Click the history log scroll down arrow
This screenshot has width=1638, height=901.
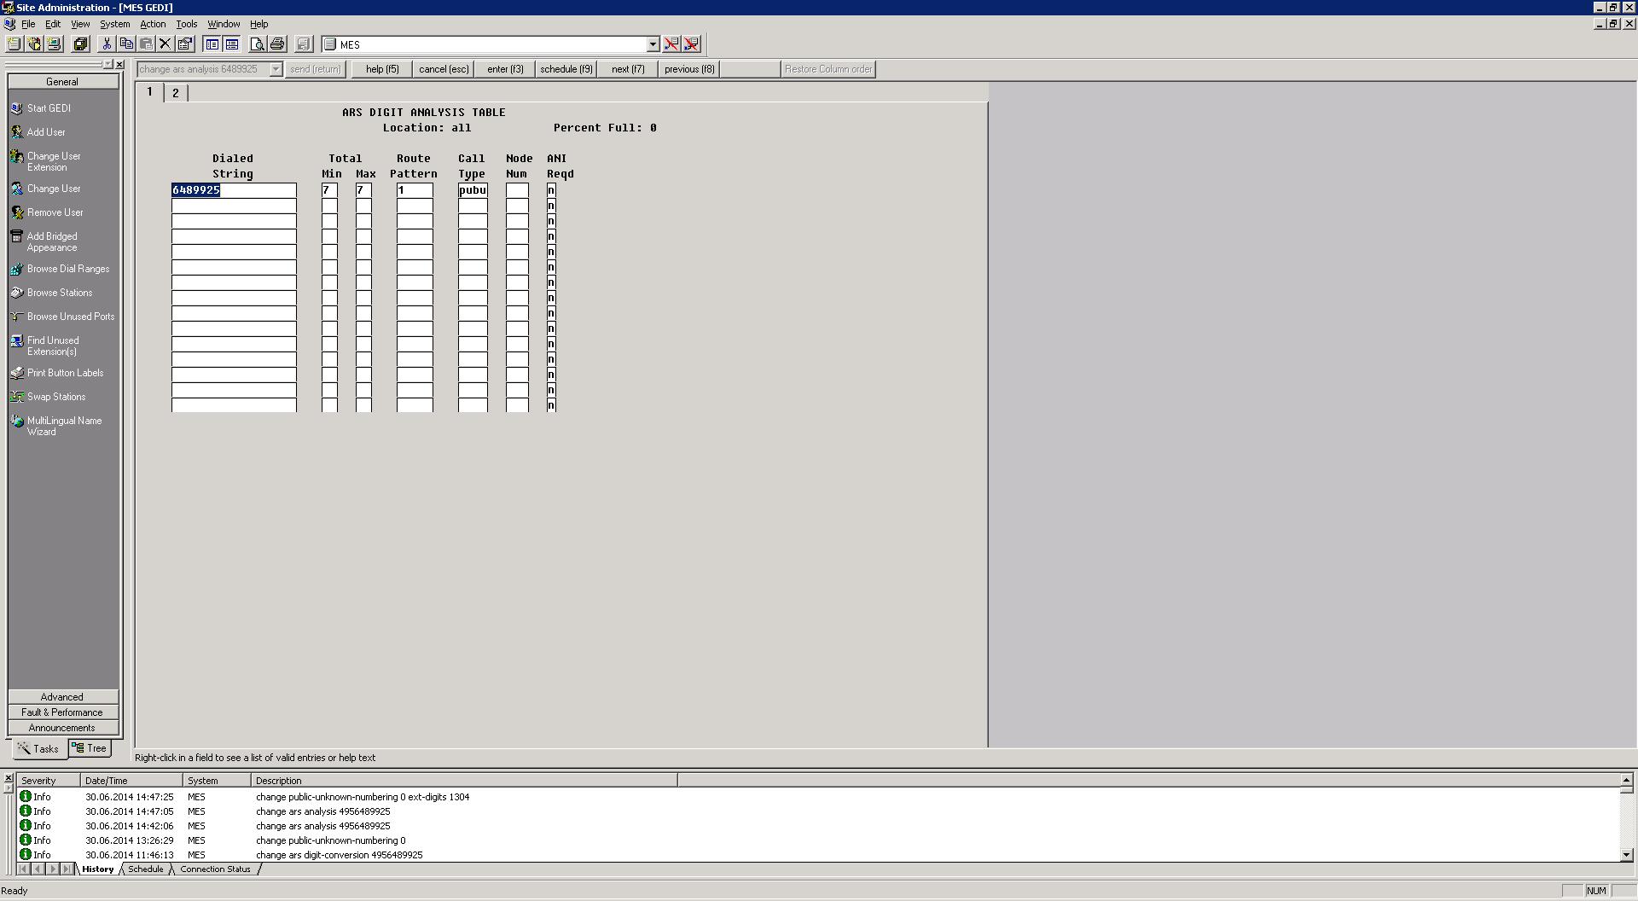pyautogui.click(x=1626, y=854)
